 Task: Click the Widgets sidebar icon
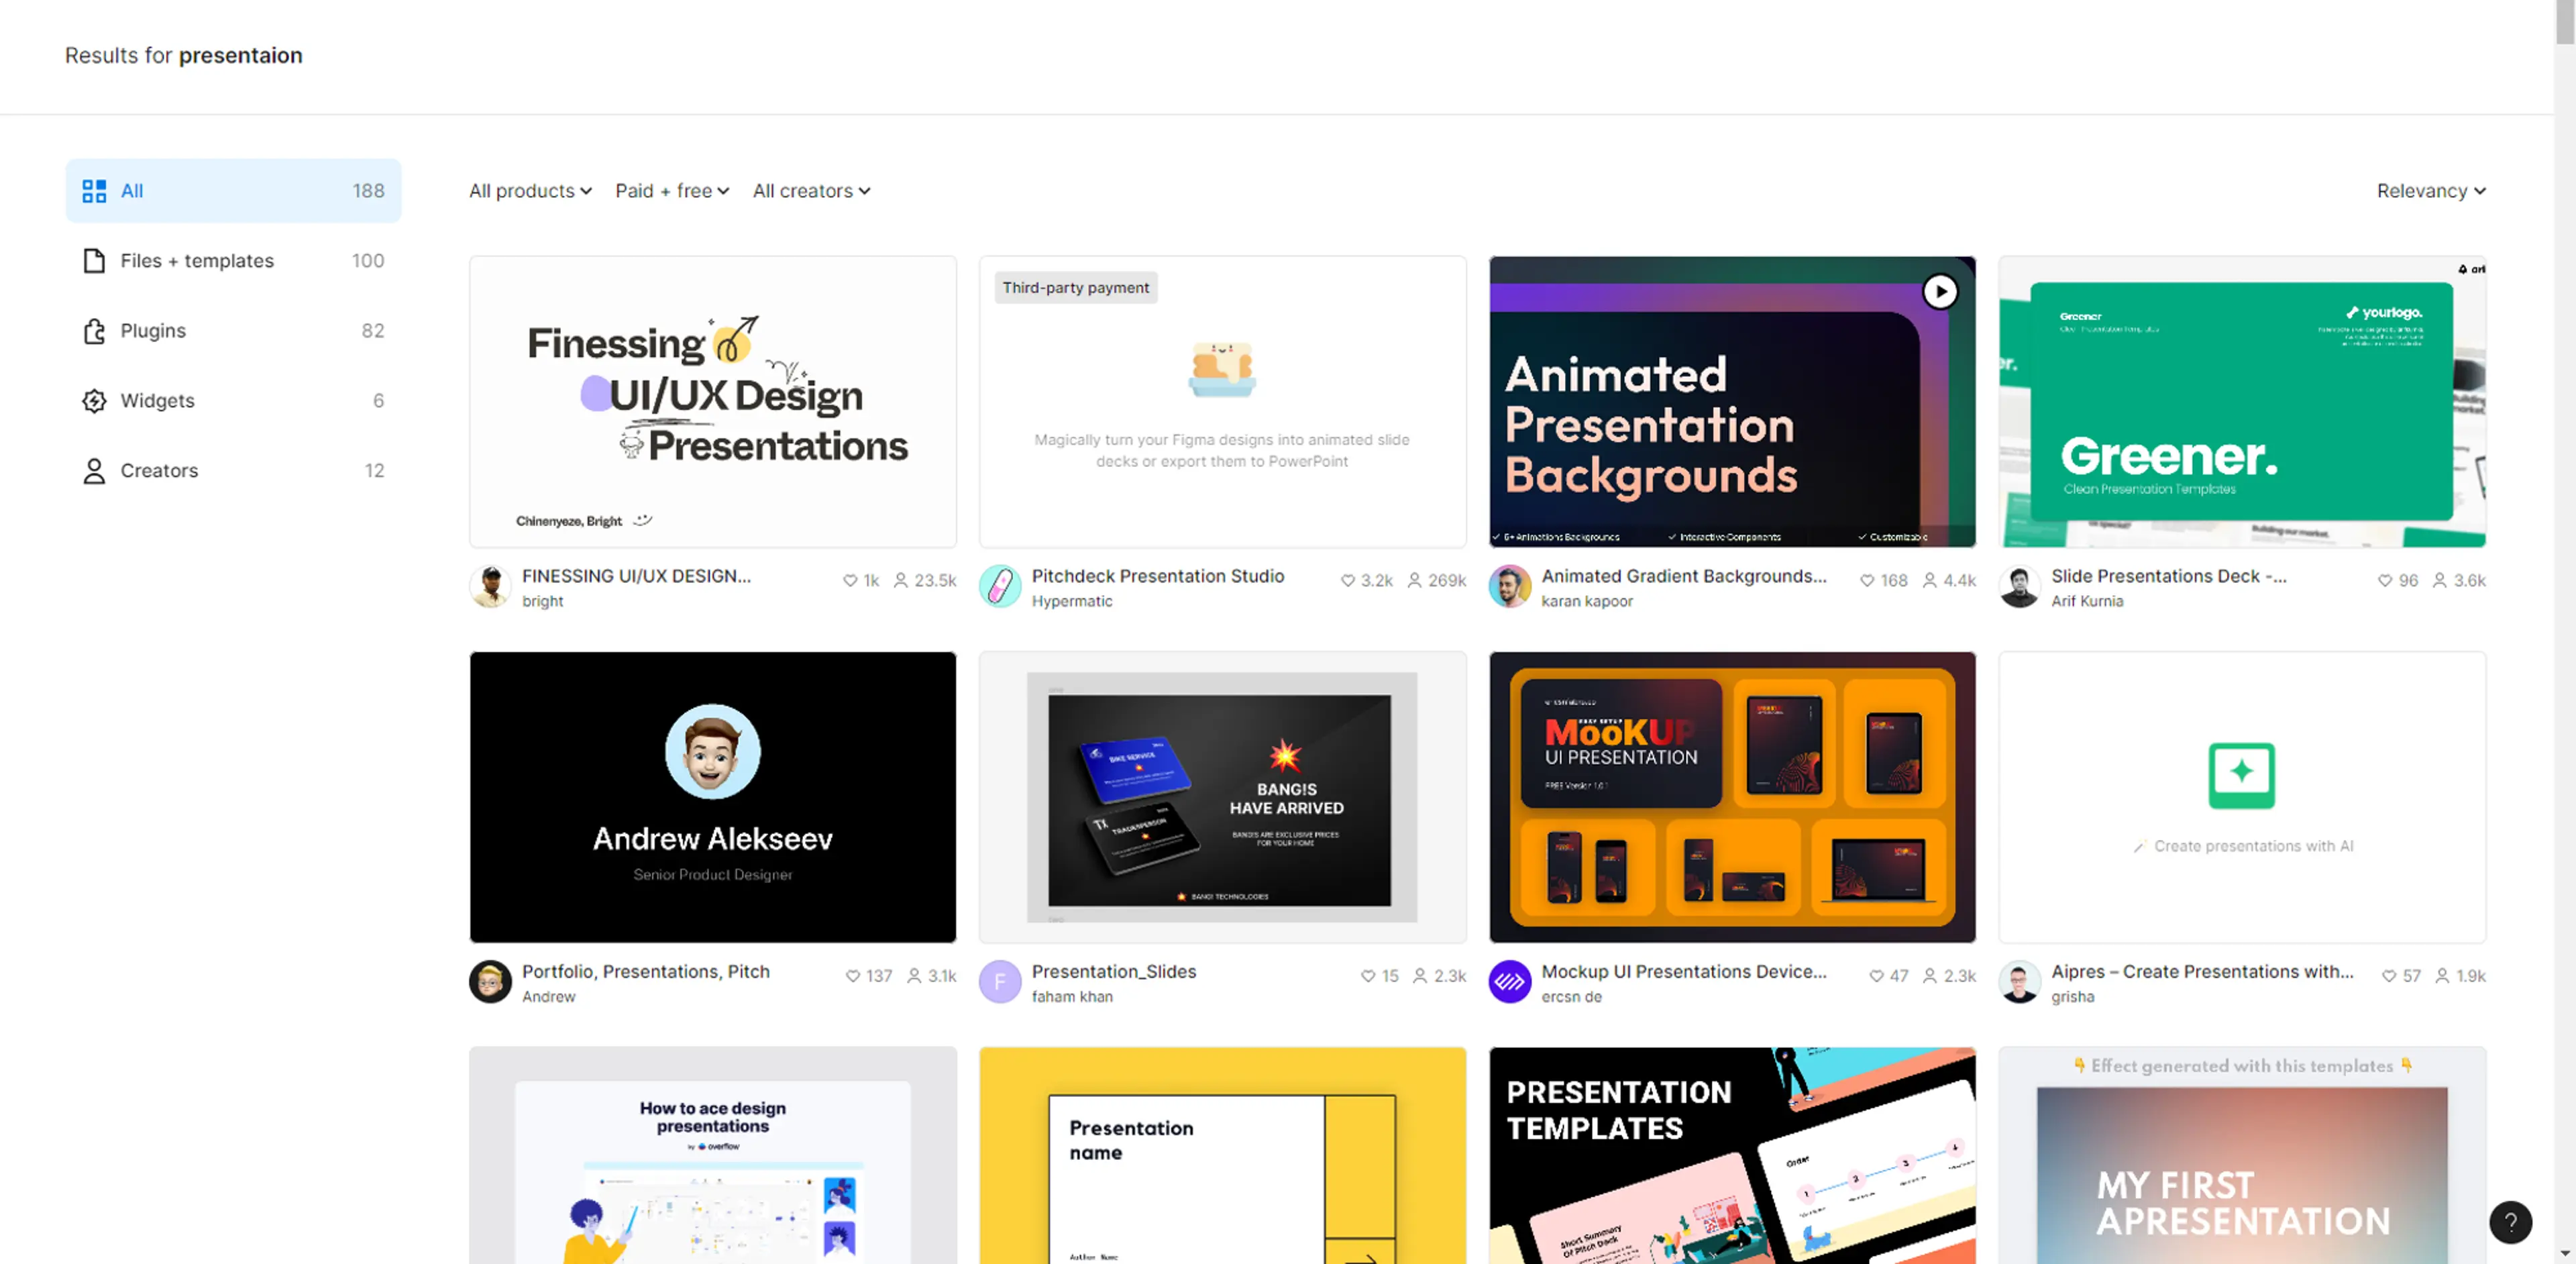94,401
